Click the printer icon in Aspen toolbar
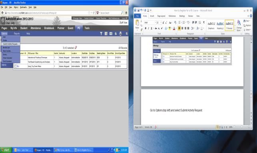 (x=120, y=34)
